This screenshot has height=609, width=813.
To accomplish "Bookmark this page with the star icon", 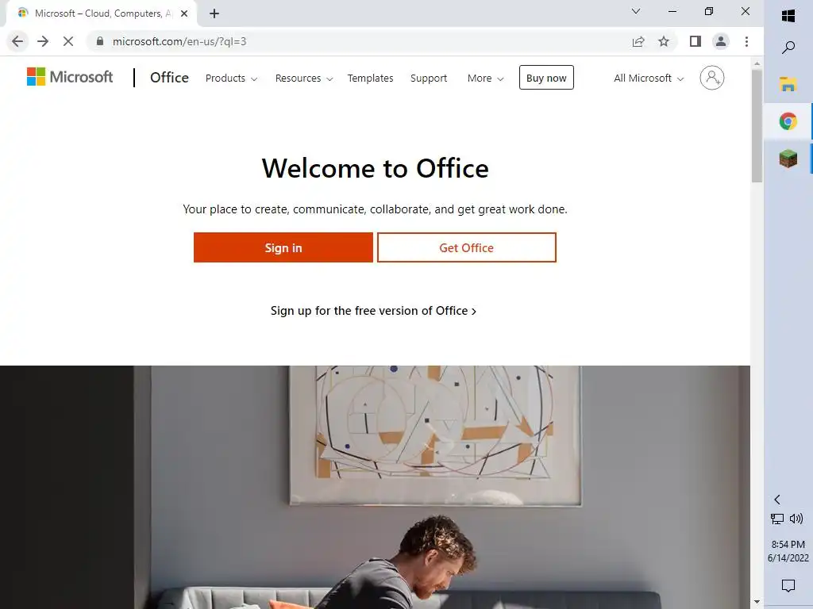I will (x=664, y=41).
